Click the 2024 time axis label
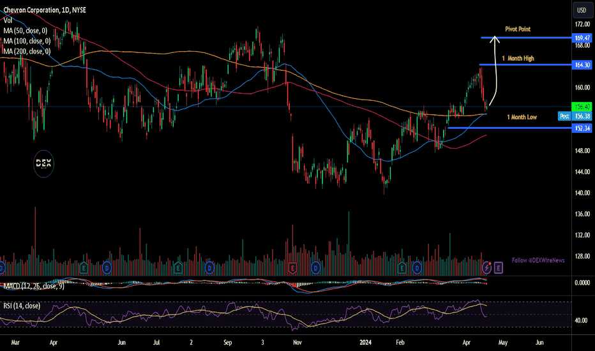Viewport: 595px width, 351px height. 365,342
